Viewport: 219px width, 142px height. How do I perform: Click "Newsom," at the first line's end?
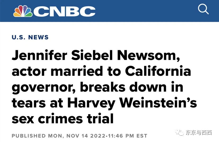coord(148,55)
